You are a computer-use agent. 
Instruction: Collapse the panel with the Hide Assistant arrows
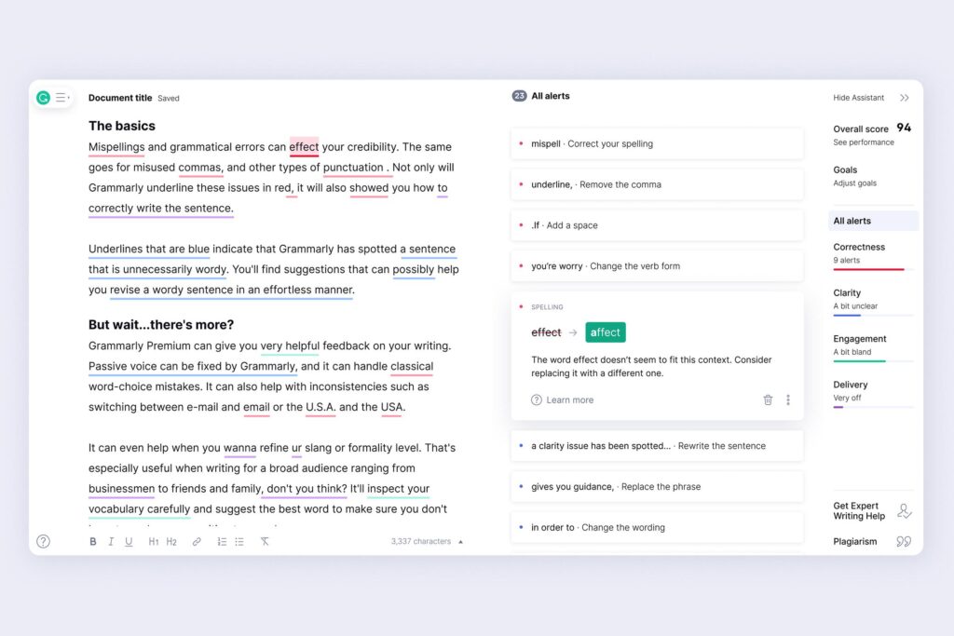[905, 98]
